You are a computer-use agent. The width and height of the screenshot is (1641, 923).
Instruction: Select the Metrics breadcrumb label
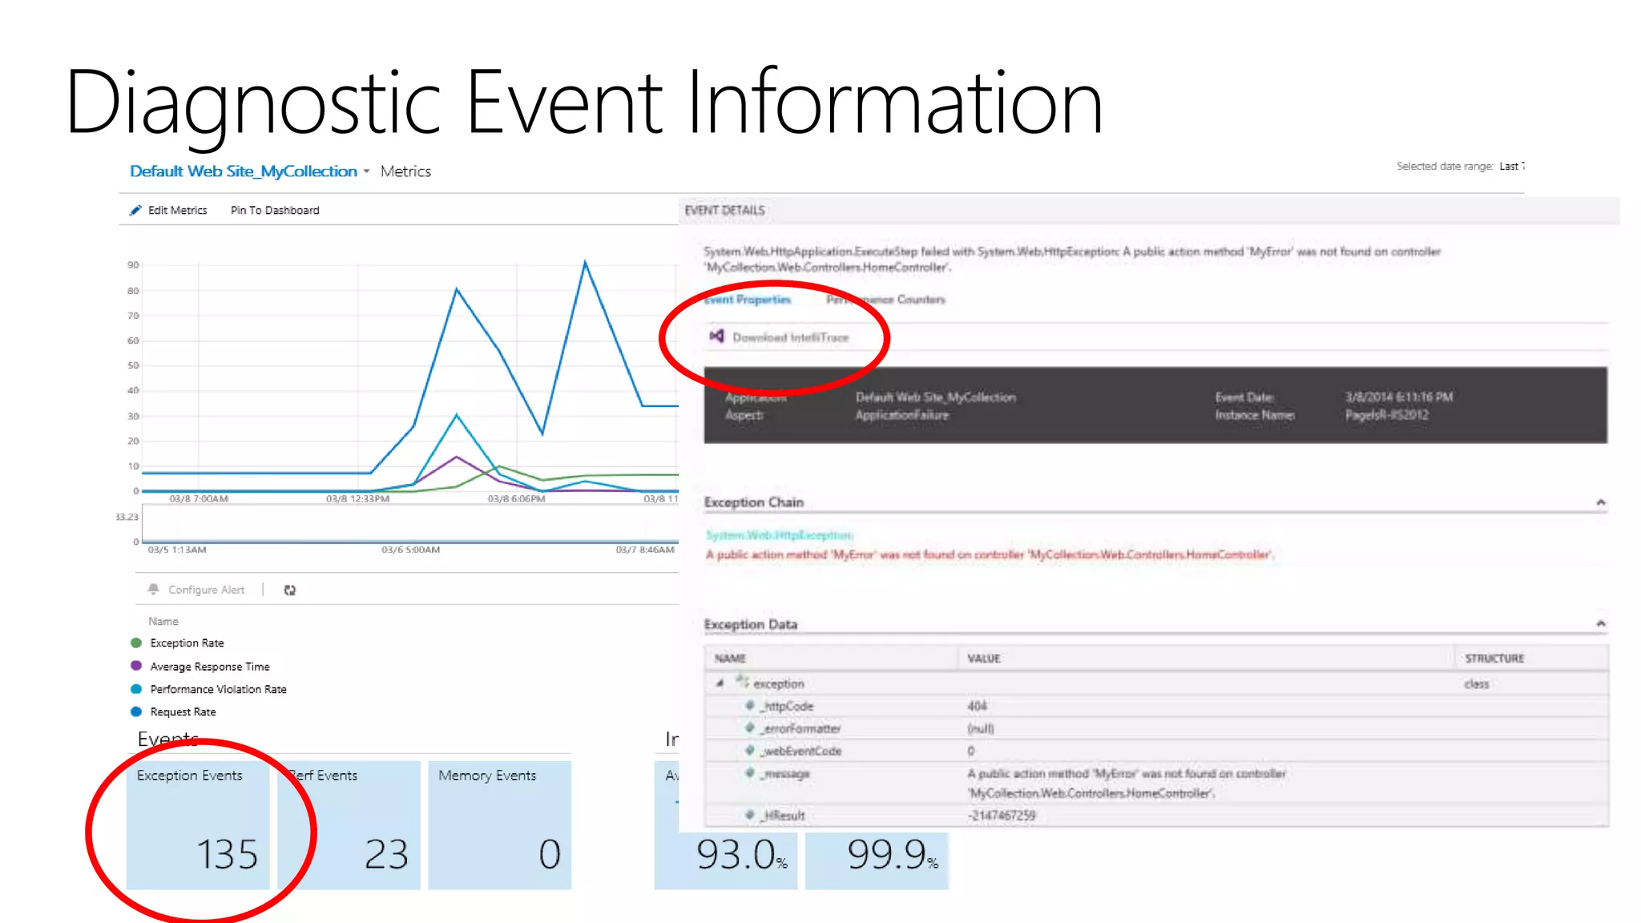tap(405, 171)
